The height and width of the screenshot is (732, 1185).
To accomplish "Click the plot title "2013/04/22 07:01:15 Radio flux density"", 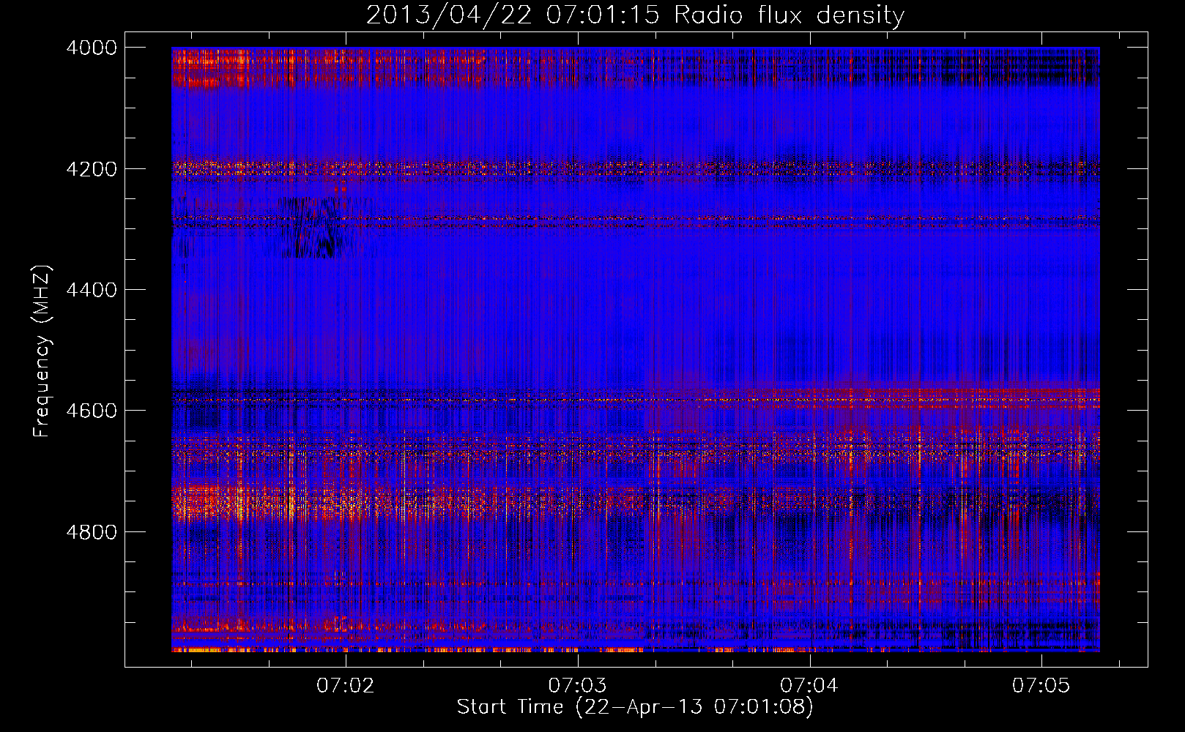I will pyautogui.click(x=635, y=15).
